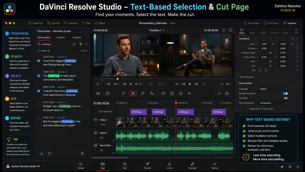Toggle the Zoom link chain icon

[273, 44]
